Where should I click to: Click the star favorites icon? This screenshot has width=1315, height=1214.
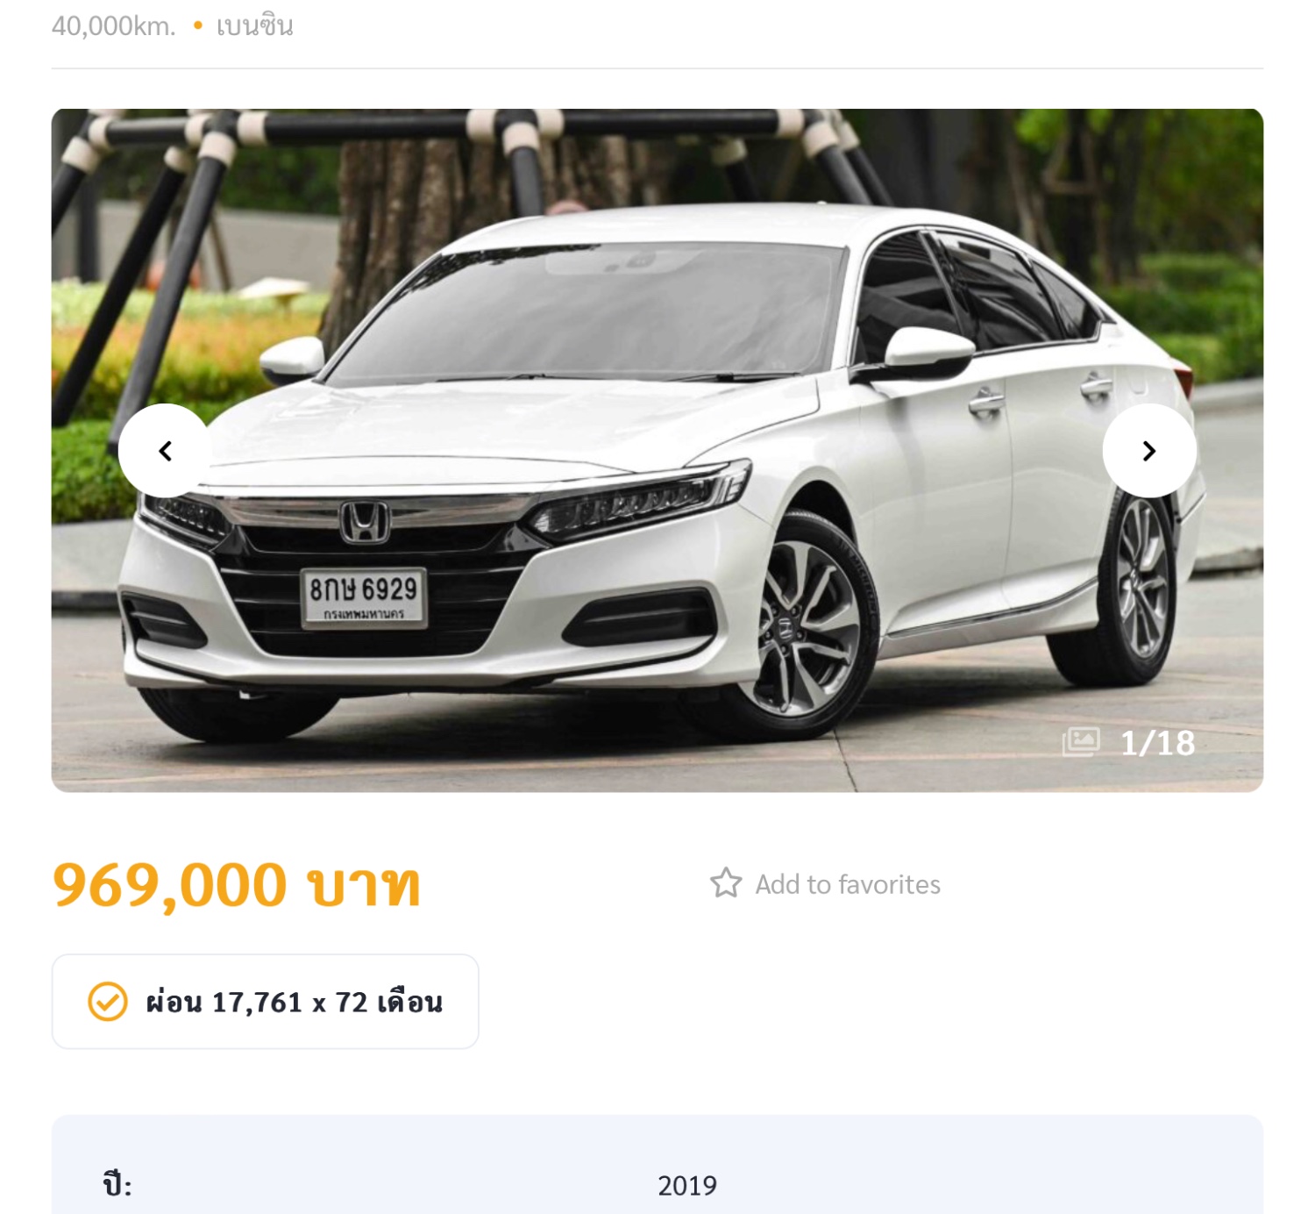(726, 883)
